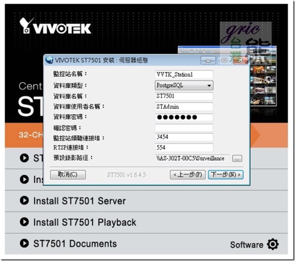
Task: Click the Install ST7501 Playback link
Action: [85, 222]
